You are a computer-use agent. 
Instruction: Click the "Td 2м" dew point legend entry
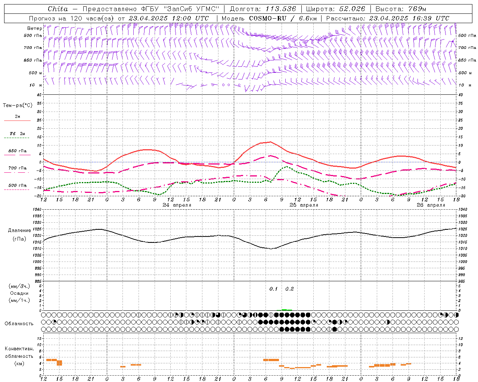point(18,134)
